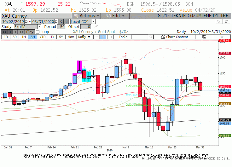Select the line chart type icon
Image resolution: width=232 pixels, height=167 pixels.
pos(96,37)
